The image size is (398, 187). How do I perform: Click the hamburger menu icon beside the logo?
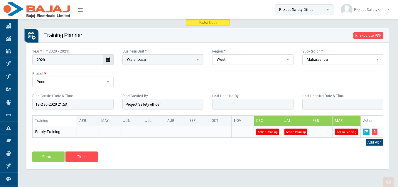point(80,10)
